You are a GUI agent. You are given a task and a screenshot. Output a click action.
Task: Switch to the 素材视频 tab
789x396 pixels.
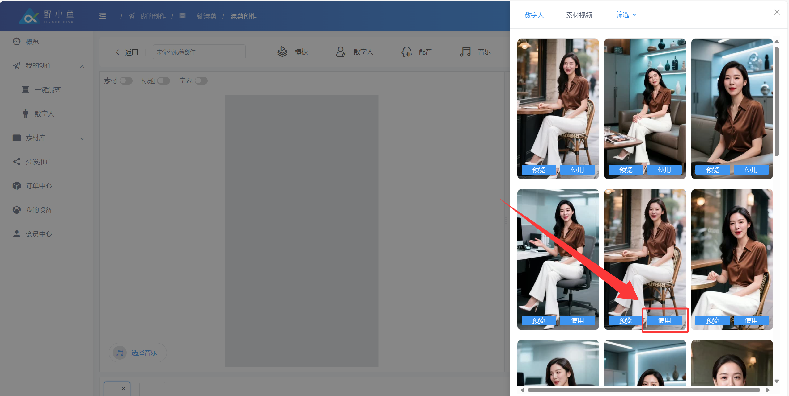[579, 15]
